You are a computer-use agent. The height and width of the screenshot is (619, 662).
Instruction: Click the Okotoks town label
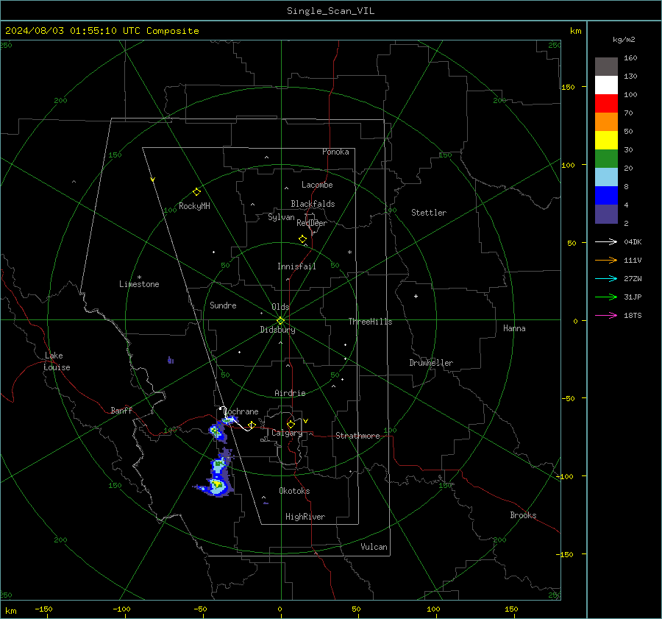pyautogui.click(x=294, y=491)
